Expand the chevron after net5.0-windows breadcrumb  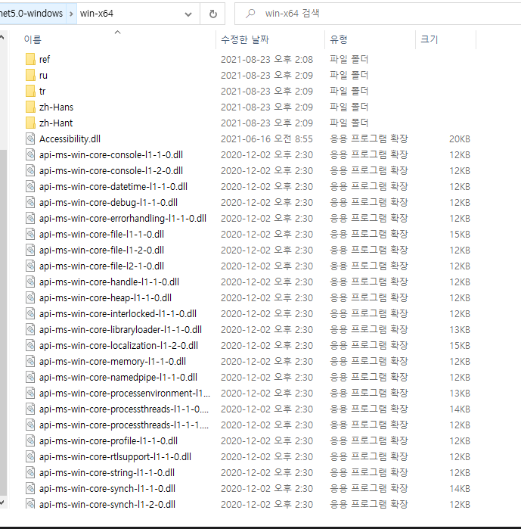71,14
